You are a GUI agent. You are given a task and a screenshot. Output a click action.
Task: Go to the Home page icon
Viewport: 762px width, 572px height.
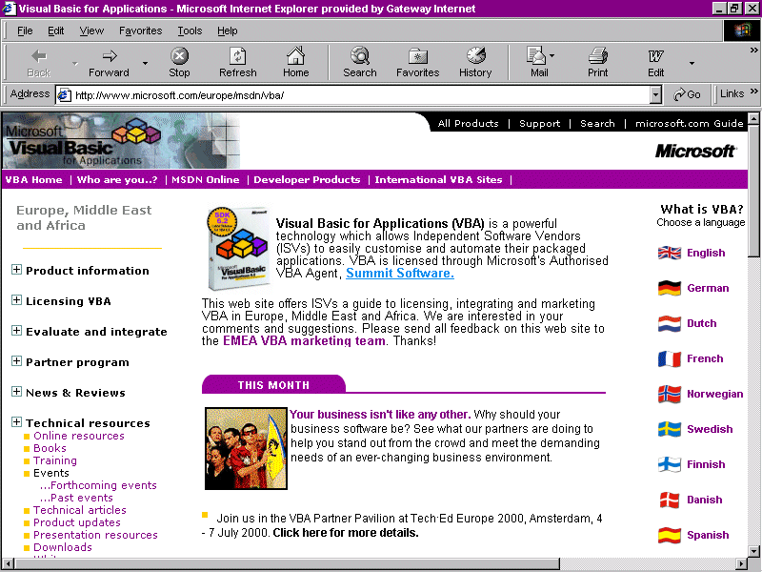pos(295,56)
